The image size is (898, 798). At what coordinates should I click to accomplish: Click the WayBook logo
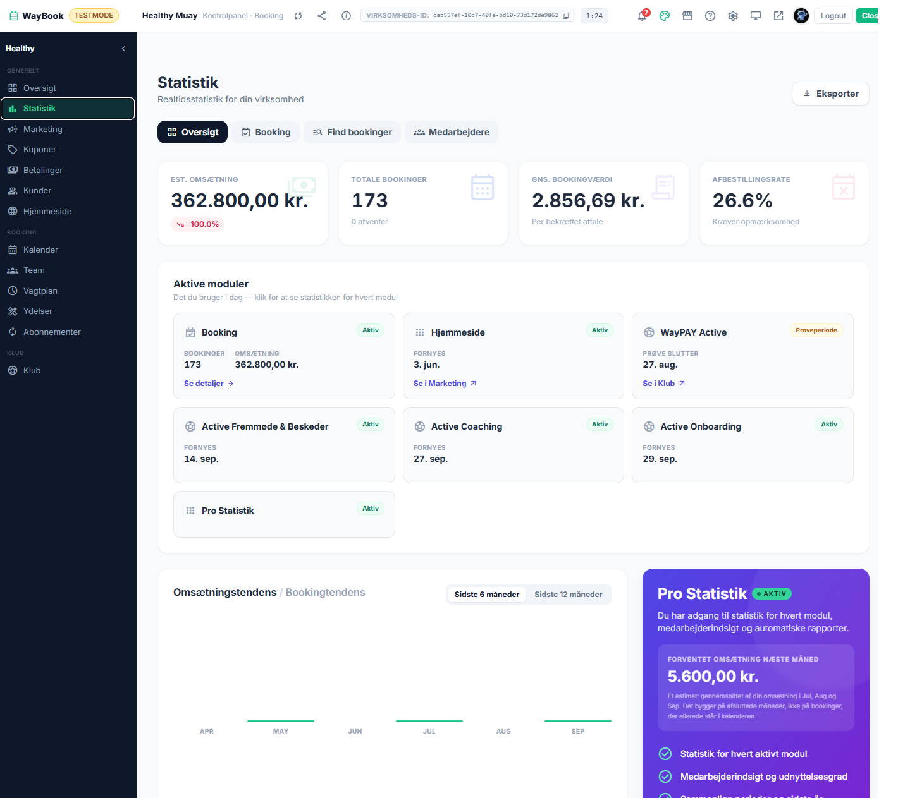tap(36, 16)
